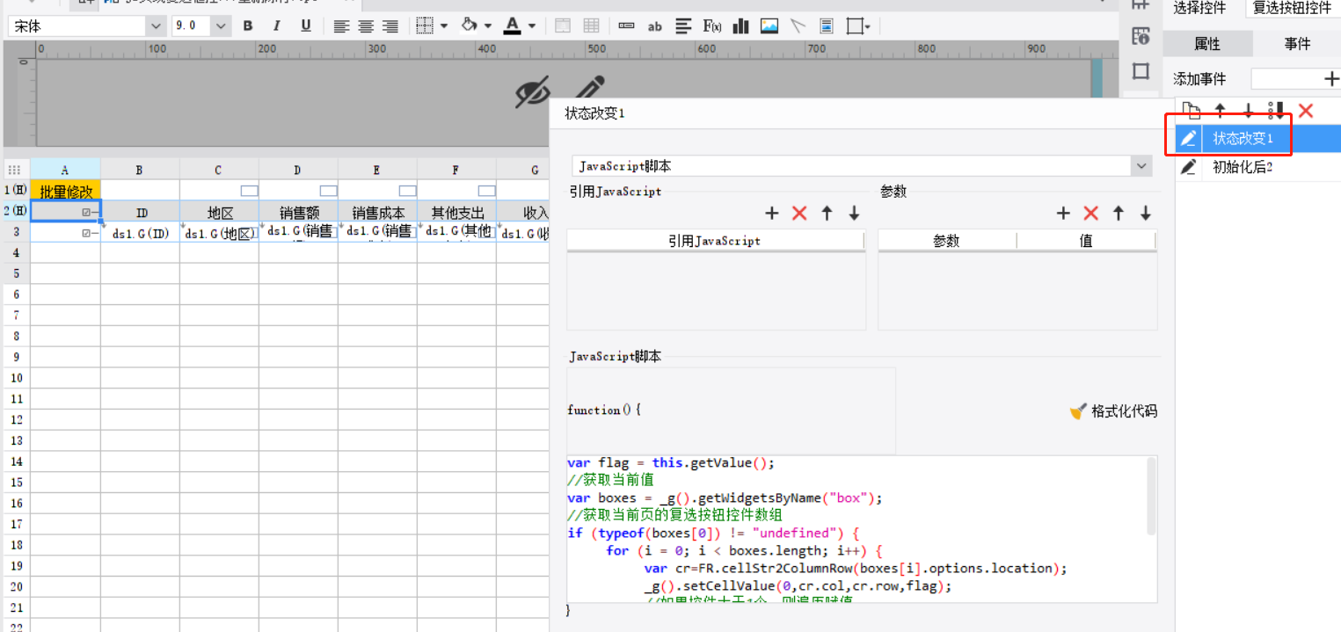This screenshot has height=632, width=1341.
Task: Move the parameter row up
Action: tap(1119, 213)
